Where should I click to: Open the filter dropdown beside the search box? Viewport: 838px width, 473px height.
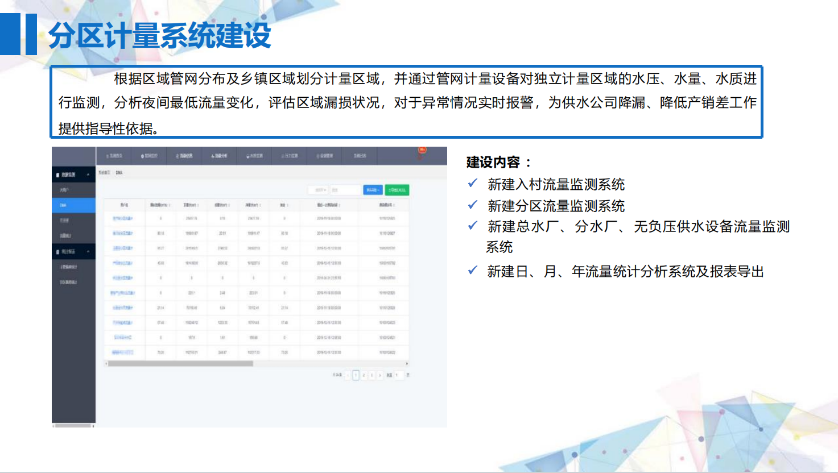318,190
